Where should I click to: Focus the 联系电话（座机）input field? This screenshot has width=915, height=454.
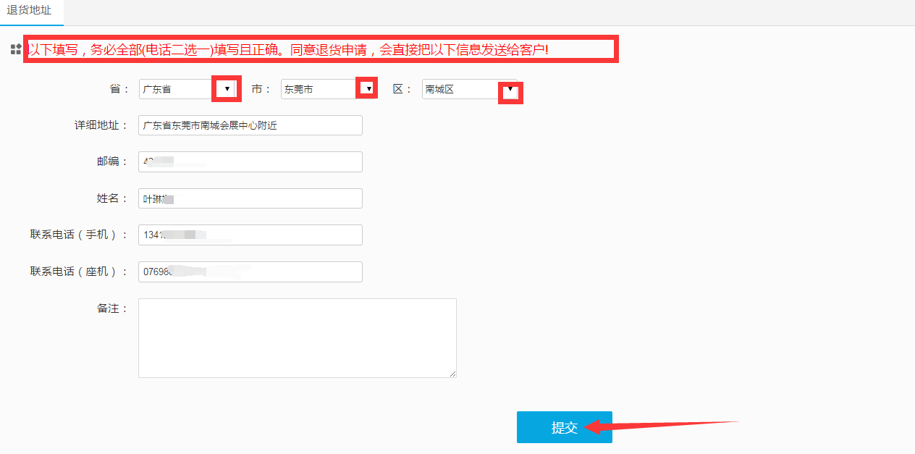(250, 272)
